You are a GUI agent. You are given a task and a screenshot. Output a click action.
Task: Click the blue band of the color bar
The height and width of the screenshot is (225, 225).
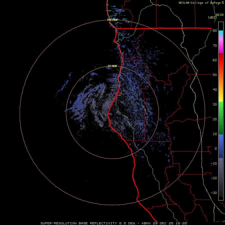pos(221,146)
